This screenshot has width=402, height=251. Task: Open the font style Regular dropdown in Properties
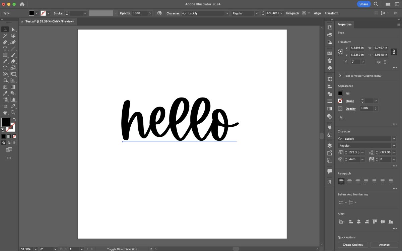pos(367,146)
